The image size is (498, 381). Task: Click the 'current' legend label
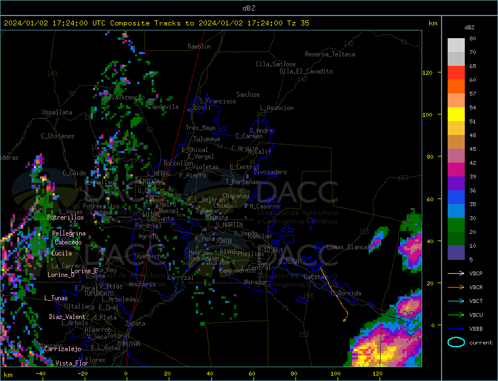[481, 343]
